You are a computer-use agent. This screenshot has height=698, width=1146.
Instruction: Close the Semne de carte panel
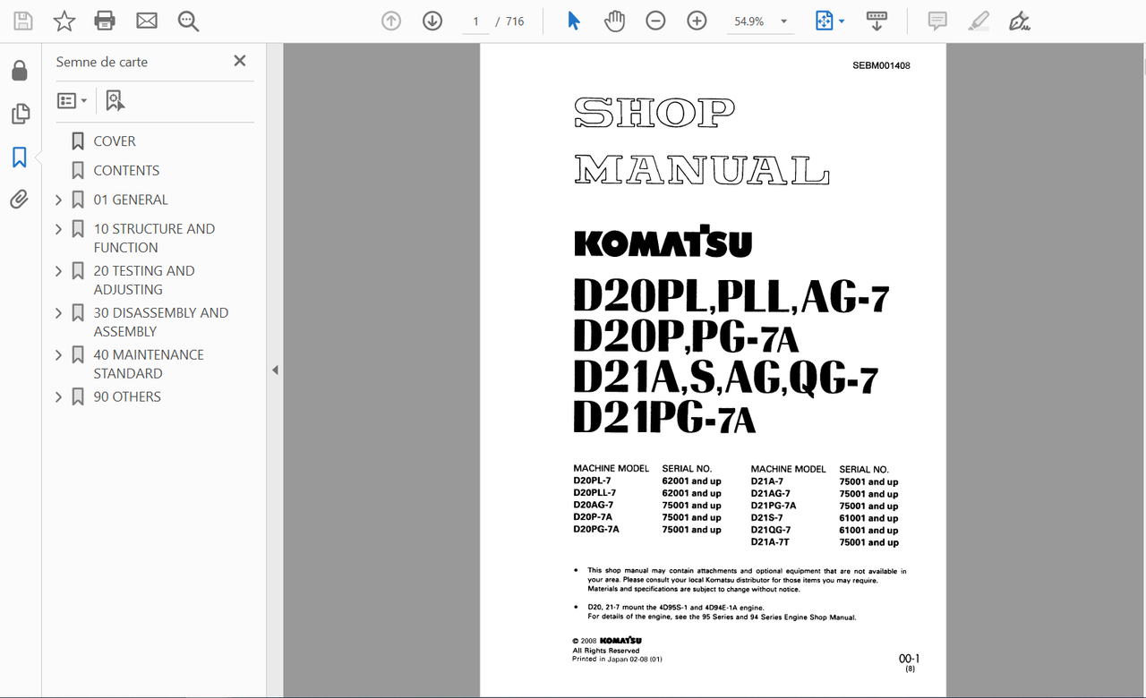tap(239, 61)
